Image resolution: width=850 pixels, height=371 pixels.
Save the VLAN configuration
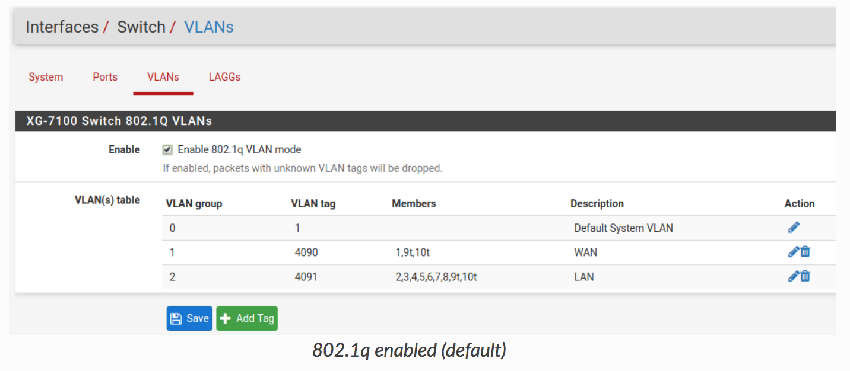click(189, 318)
